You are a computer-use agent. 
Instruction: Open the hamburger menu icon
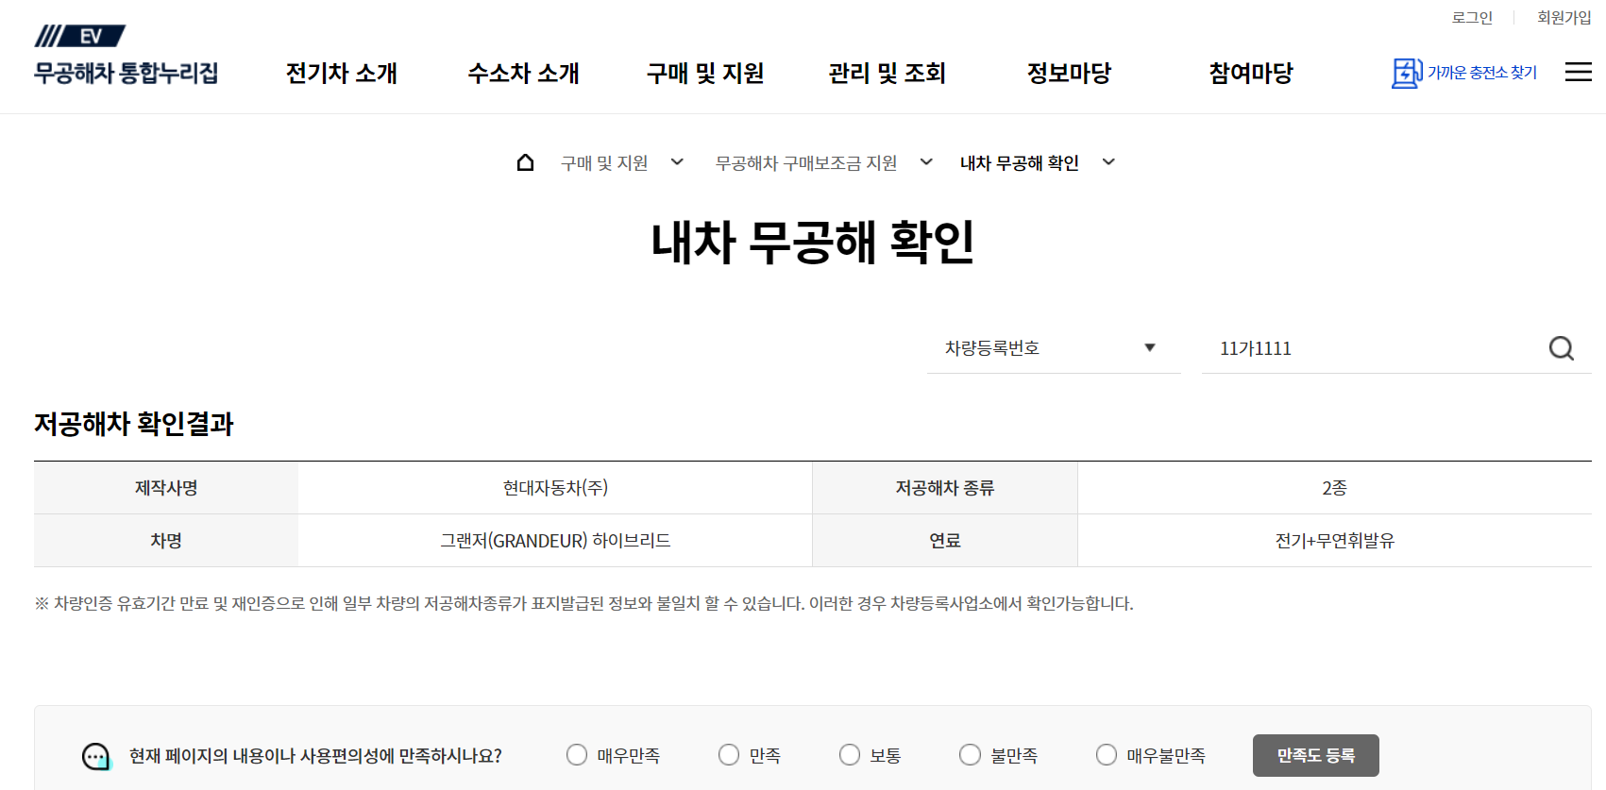[1578, 73]
